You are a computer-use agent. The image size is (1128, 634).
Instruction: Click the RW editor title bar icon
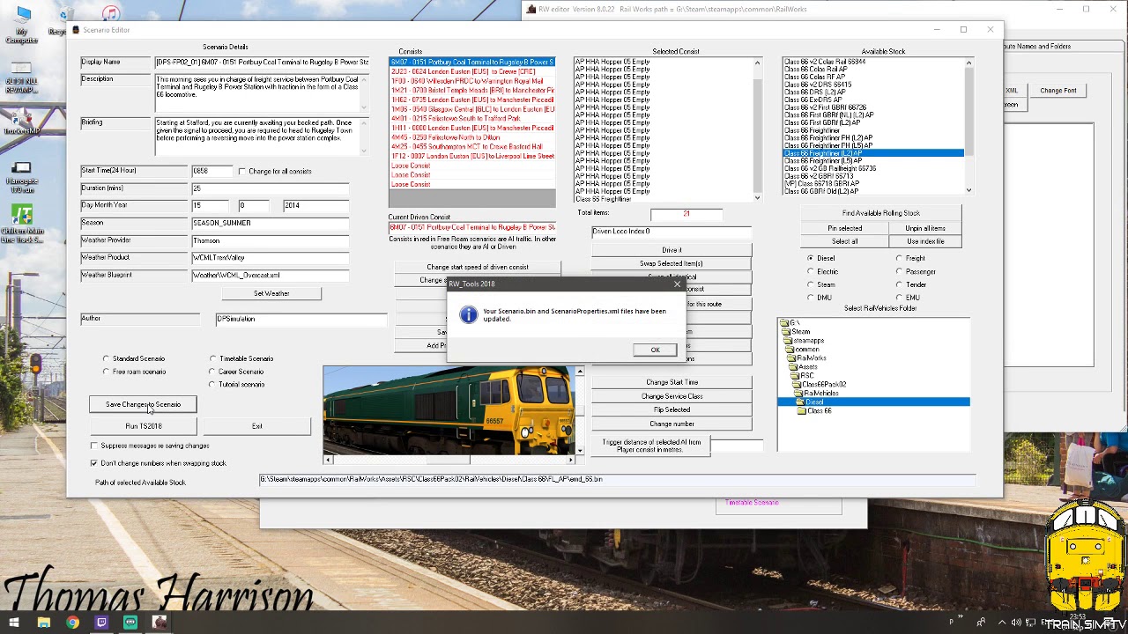point(531,10)
